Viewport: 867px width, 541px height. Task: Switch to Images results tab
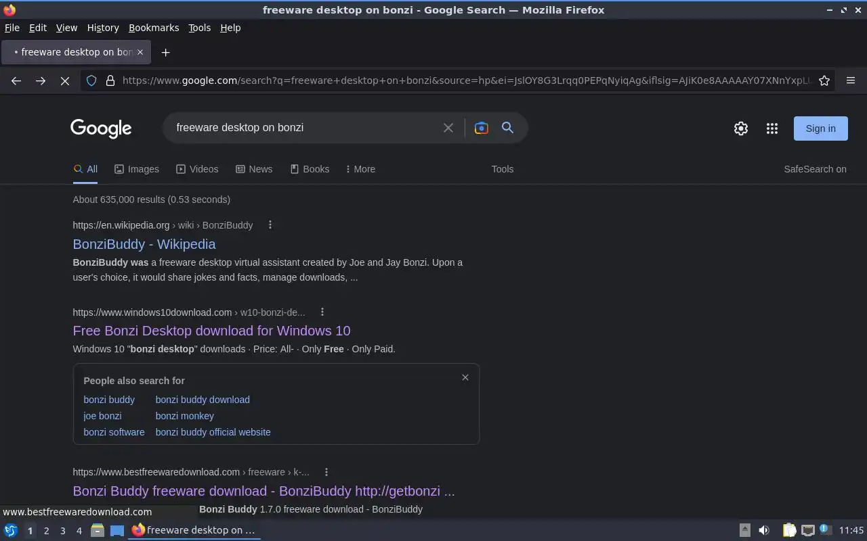point(137,169)
